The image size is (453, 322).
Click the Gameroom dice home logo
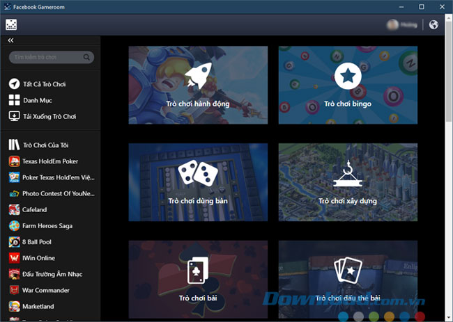click(11, 25)
